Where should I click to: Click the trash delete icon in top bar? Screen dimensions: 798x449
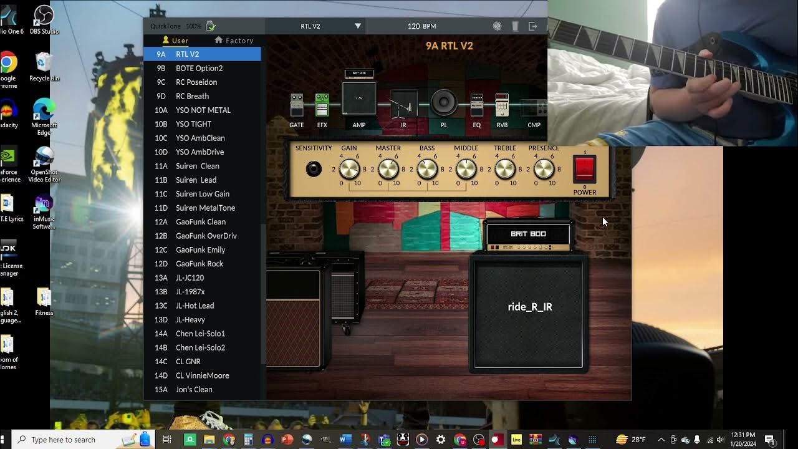point(515,26)
